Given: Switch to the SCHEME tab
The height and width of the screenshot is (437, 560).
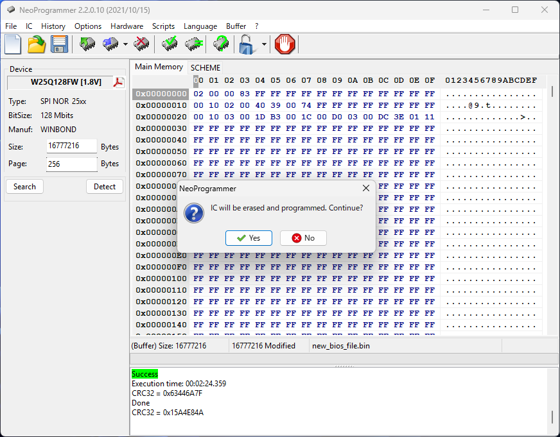Looking at the screenshot, I should click(205, 67).
